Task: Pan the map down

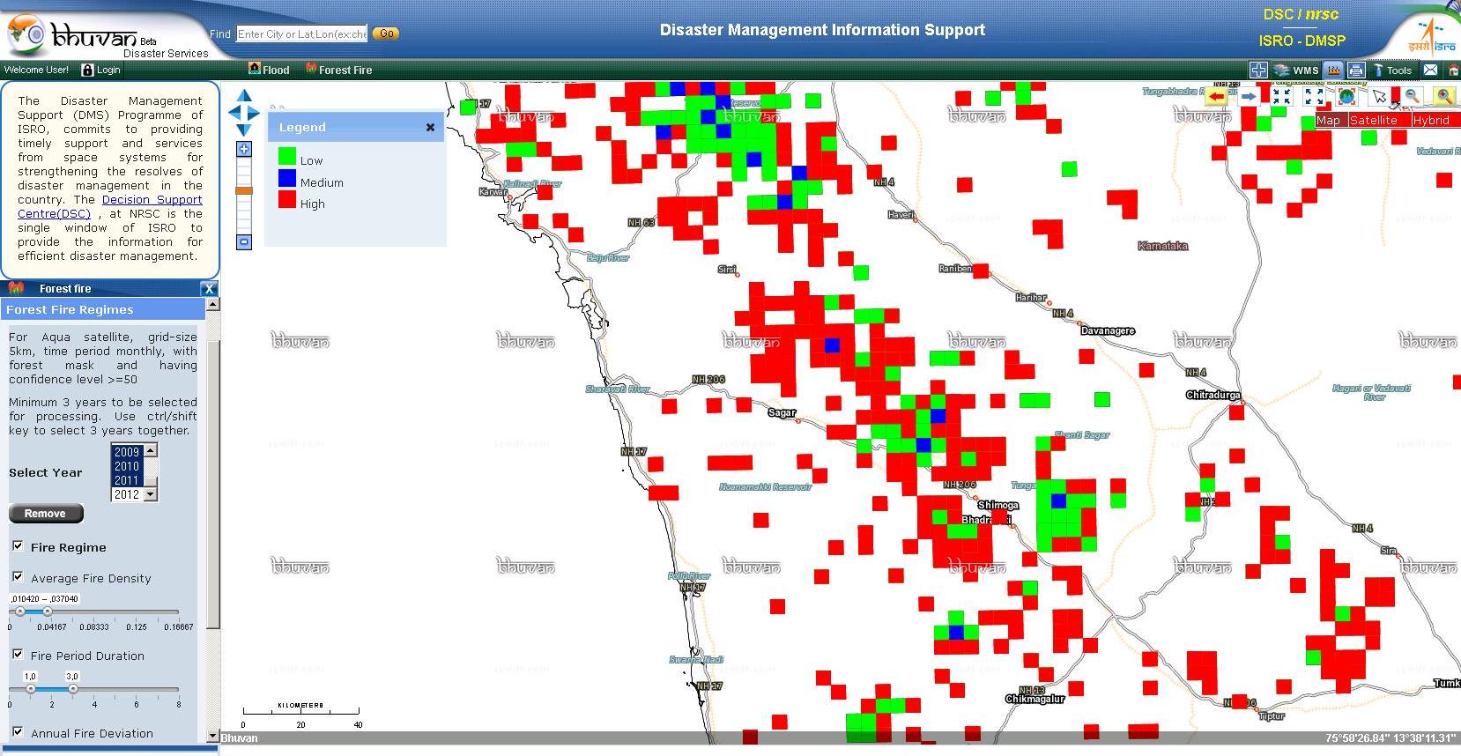Action: (x=244, y=130)
